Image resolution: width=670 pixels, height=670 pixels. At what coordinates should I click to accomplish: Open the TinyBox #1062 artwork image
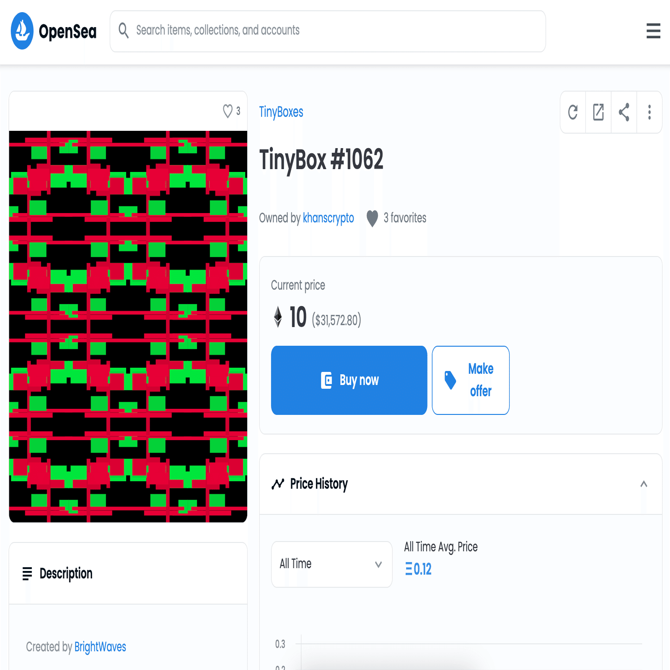(x=128, y=327)
